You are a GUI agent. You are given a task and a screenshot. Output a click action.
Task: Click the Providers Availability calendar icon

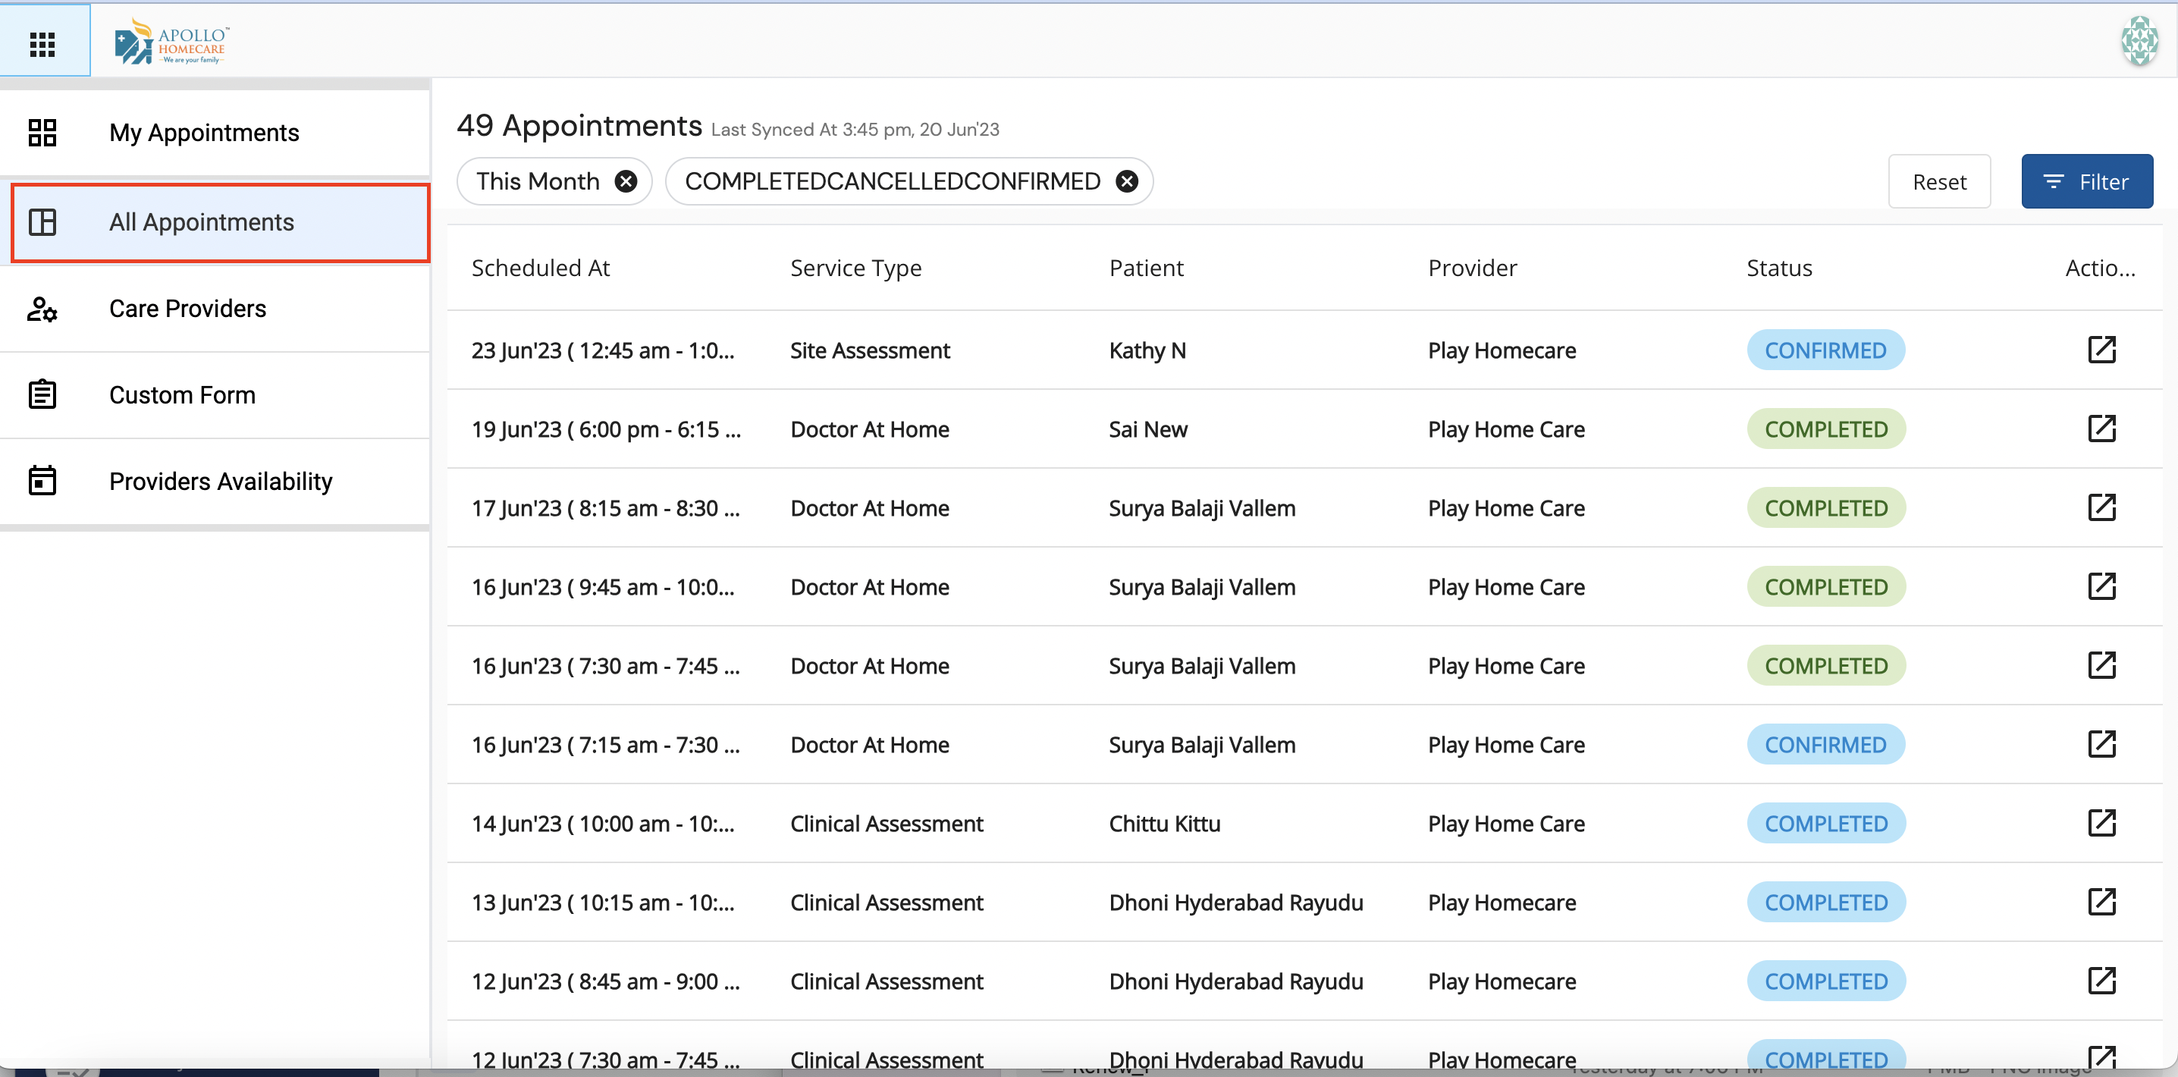[x=43, y=480]
